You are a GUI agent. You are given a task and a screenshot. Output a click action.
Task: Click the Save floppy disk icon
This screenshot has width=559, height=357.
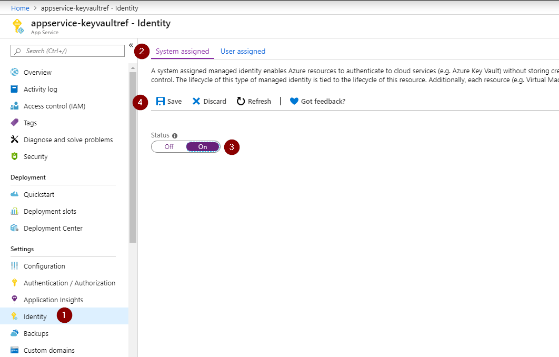161,101
